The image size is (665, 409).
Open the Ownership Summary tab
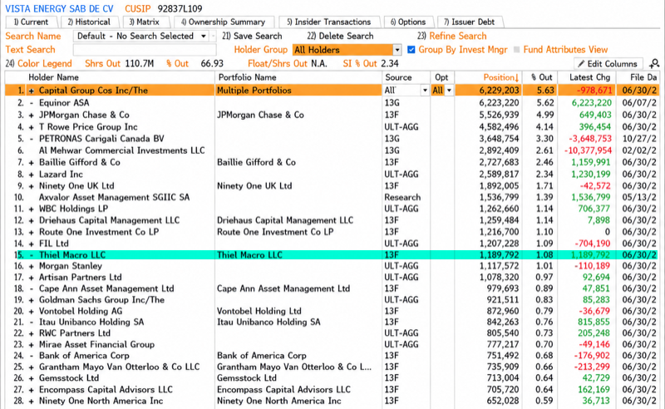point(223,22)
